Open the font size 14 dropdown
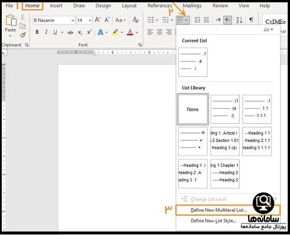This screenshot has width=290, height=235. point(90,20)
